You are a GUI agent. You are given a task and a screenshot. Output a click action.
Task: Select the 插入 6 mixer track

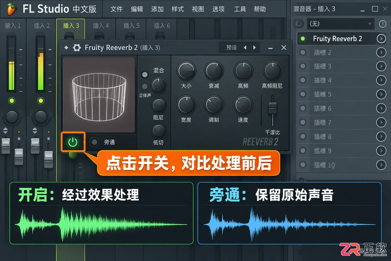(x=162, y=26)
